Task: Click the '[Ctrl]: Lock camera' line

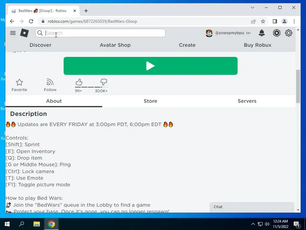Action: (30, 172)
